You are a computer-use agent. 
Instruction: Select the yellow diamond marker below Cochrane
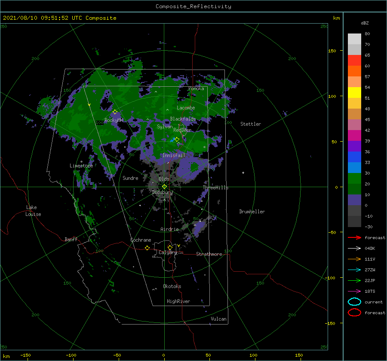147,248
